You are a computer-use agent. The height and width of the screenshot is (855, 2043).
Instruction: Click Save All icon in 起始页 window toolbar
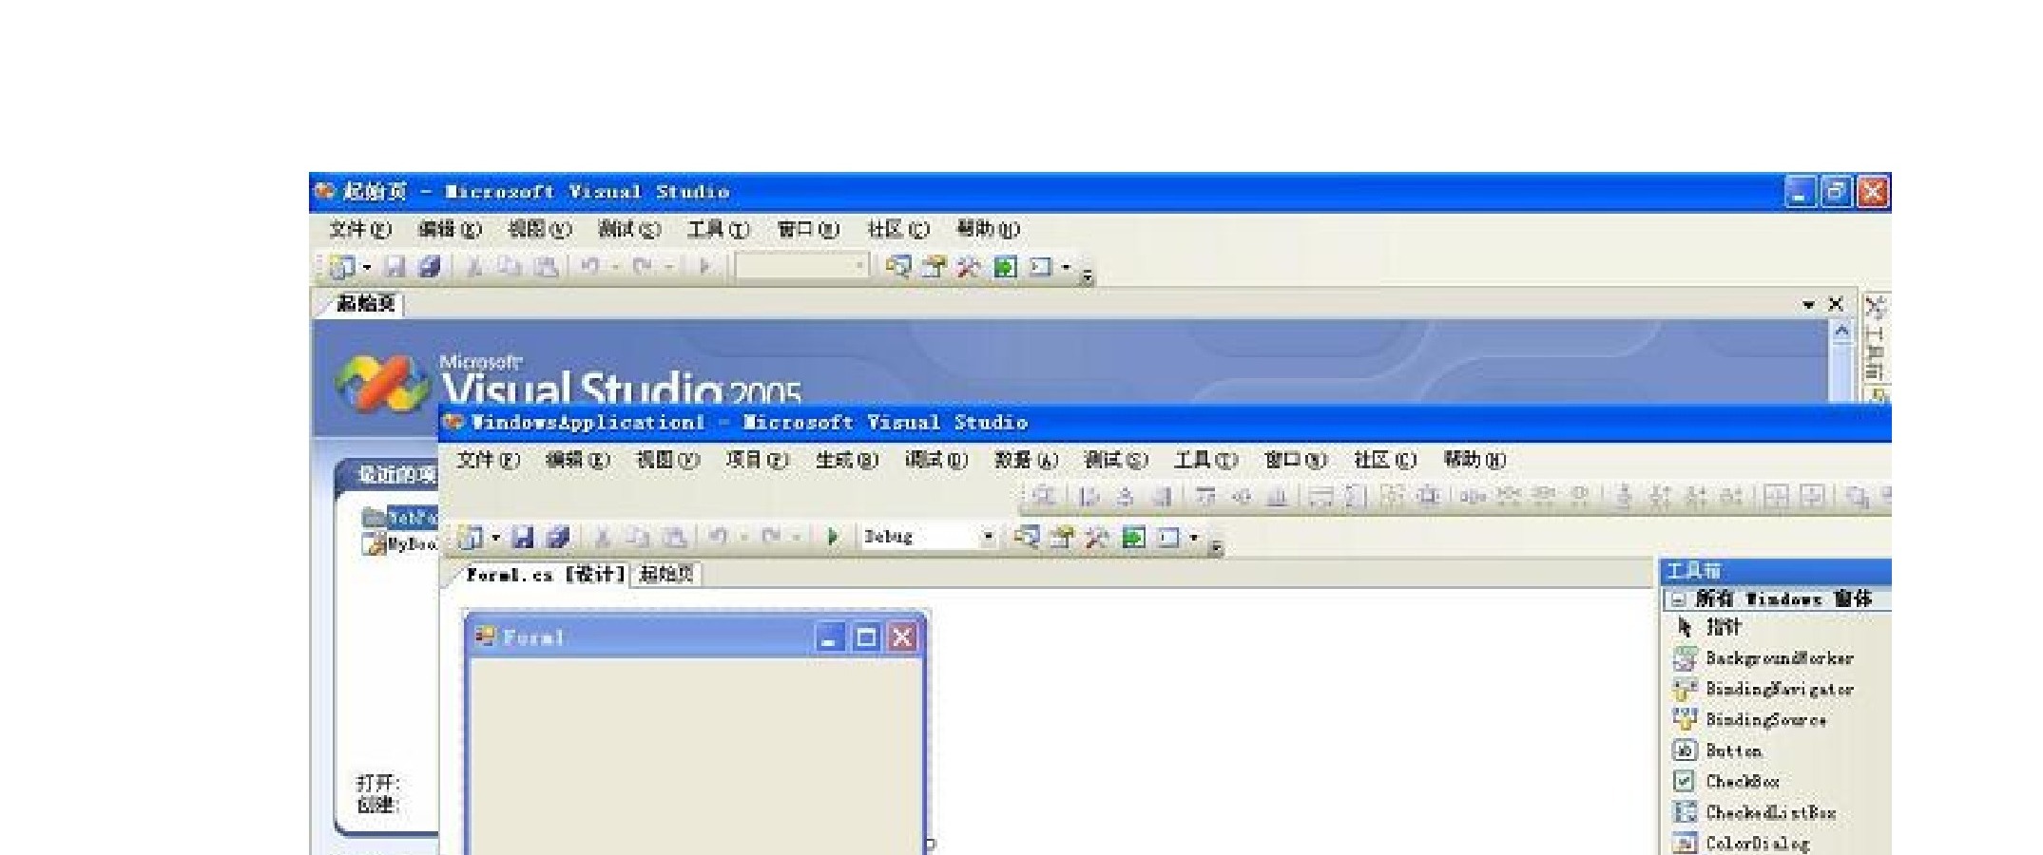(430, 267)
